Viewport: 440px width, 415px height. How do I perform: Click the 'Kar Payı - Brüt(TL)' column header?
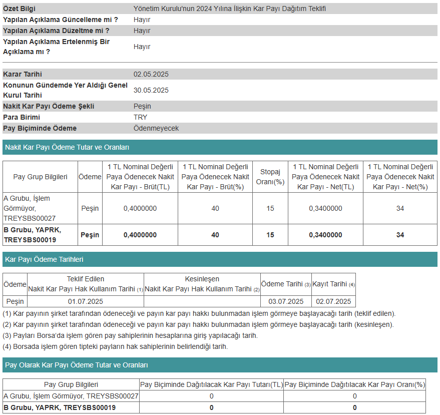[140, 177]
